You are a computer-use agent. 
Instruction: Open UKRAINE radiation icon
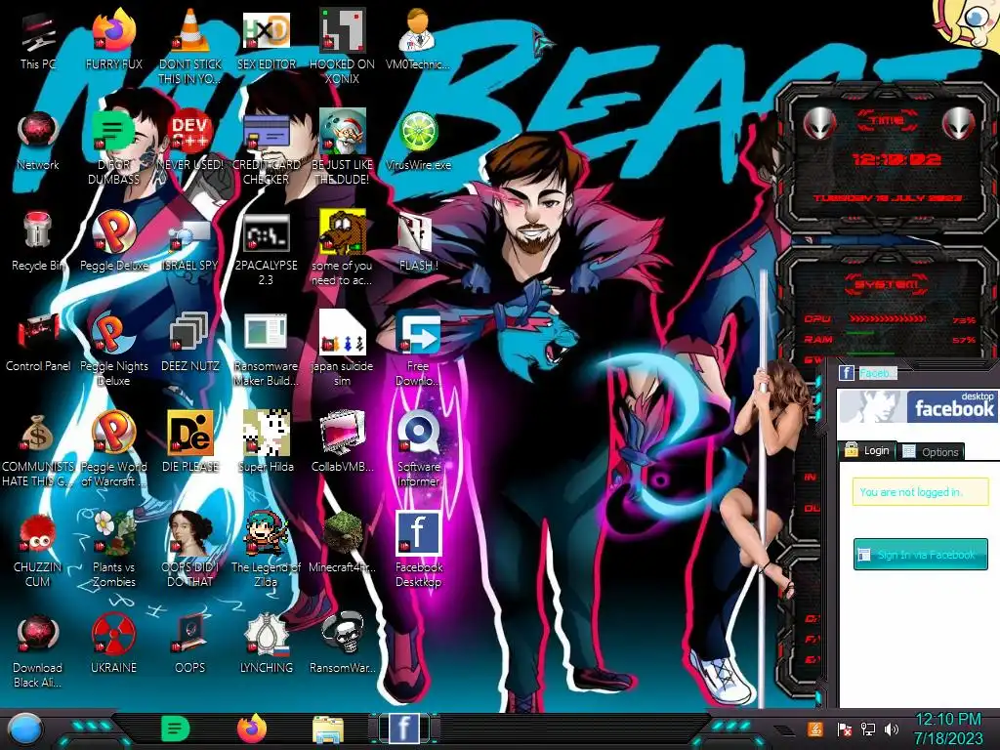[113, 645]
